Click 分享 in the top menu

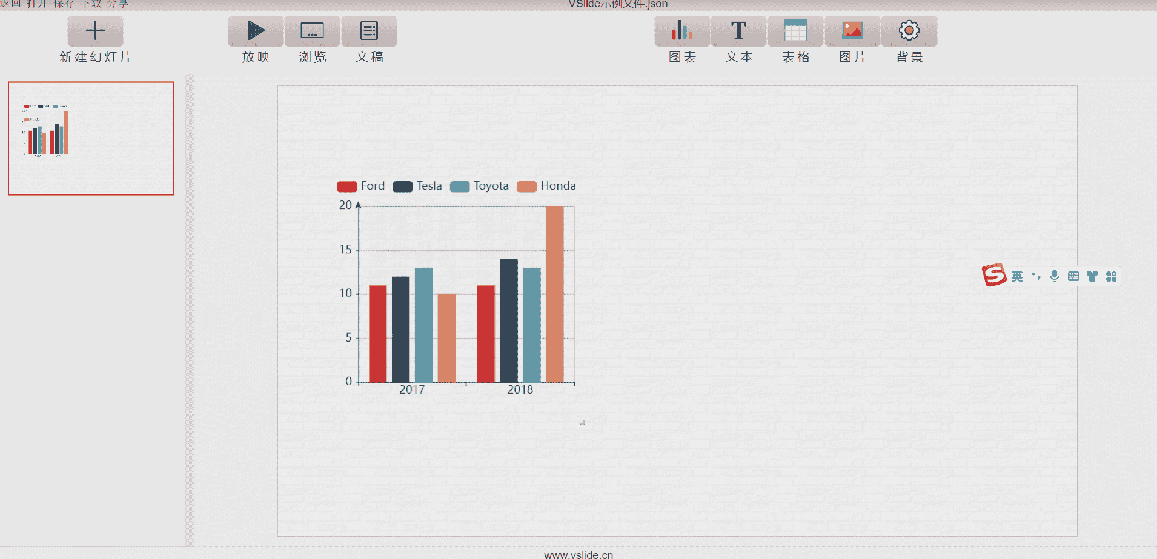tap(118, 4)
